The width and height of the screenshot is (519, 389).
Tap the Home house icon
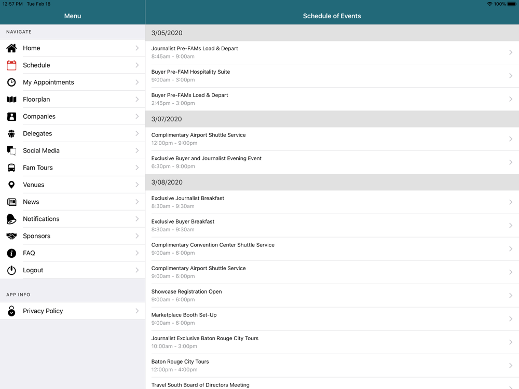[11, 48]
